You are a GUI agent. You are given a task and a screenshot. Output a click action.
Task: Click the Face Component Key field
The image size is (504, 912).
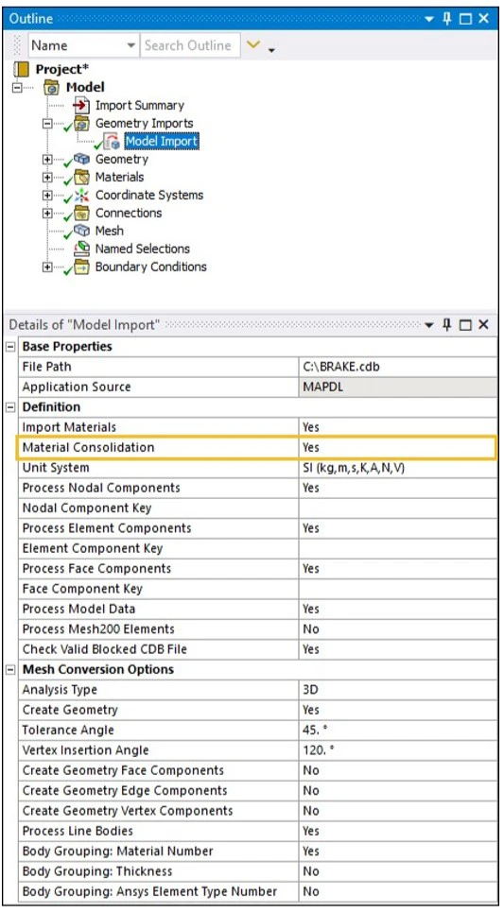397,589
